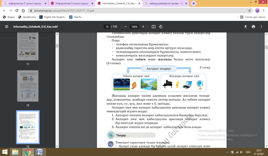Screen dimensions: 268x156
Task: Zoom out with the minus button
Action: click(125, 27)
